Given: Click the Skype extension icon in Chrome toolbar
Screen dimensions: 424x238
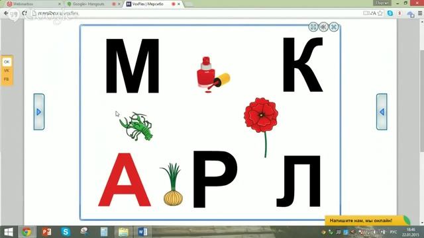Looking at the screenshot, I should click(x=390, y=13).
